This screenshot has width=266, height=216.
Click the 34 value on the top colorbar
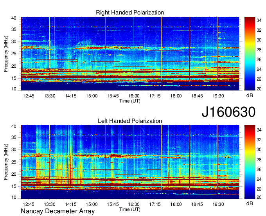[259, 20]
